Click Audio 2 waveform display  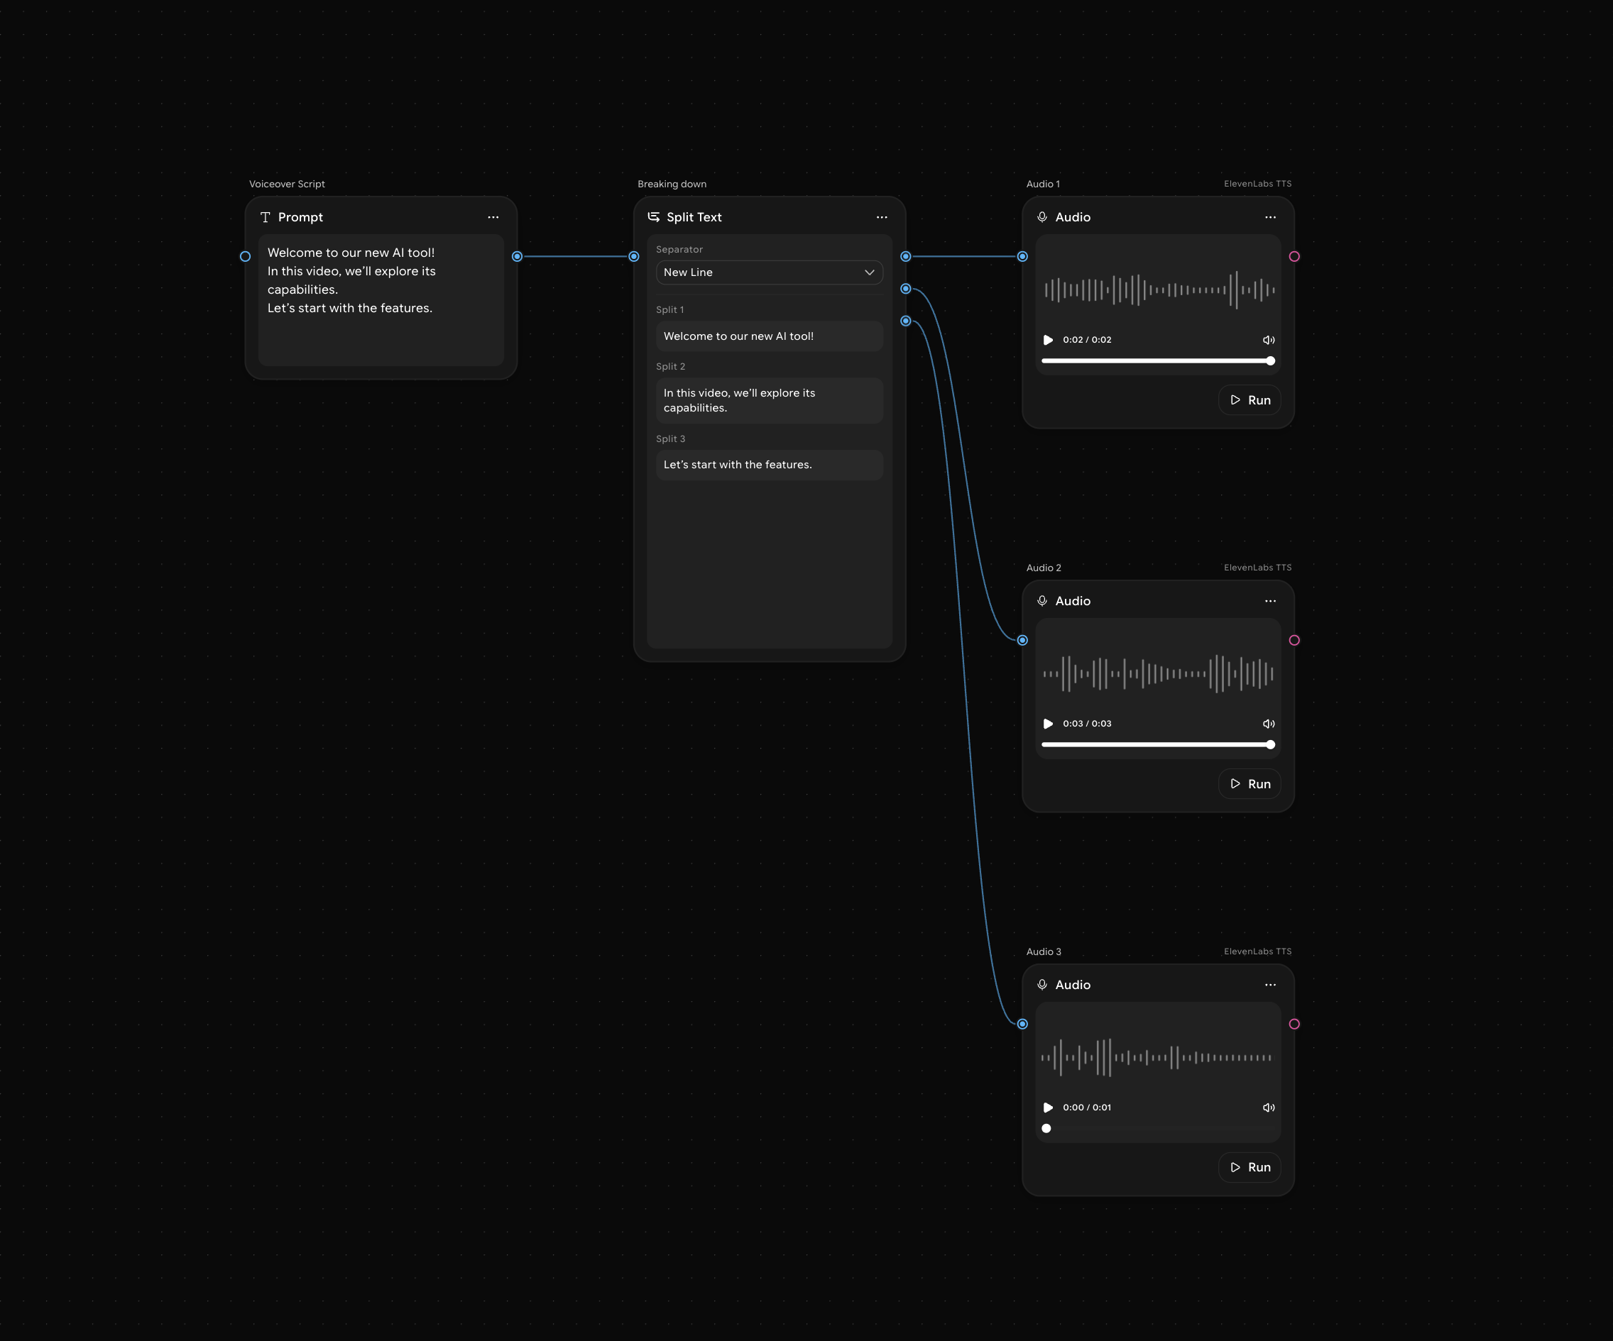1157,673
